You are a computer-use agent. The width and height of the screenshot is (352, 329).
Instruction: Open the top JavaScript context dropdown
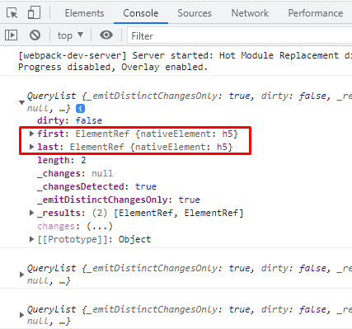click(70, 35)
